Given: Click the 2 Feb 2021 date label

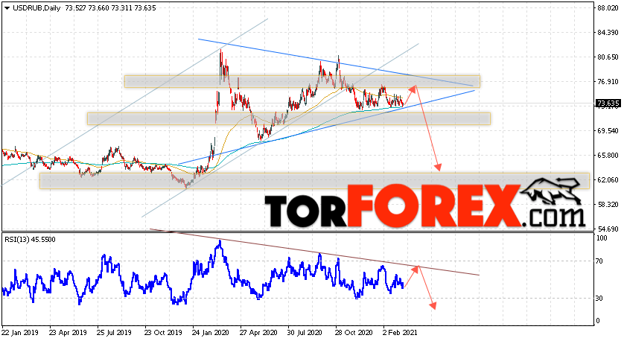Looking at the screenshot, I should [400, 333].
